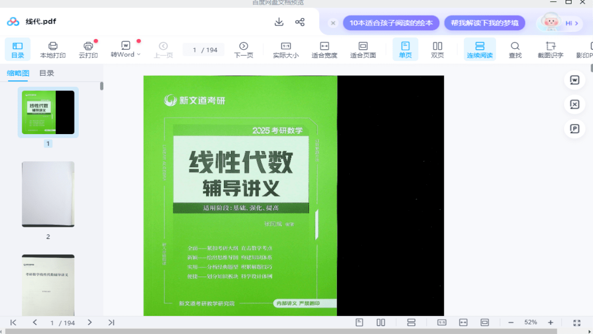Click bottom bar actual size 1:1 icon
This screenshot has height=334, width=593.
[442, 322]
